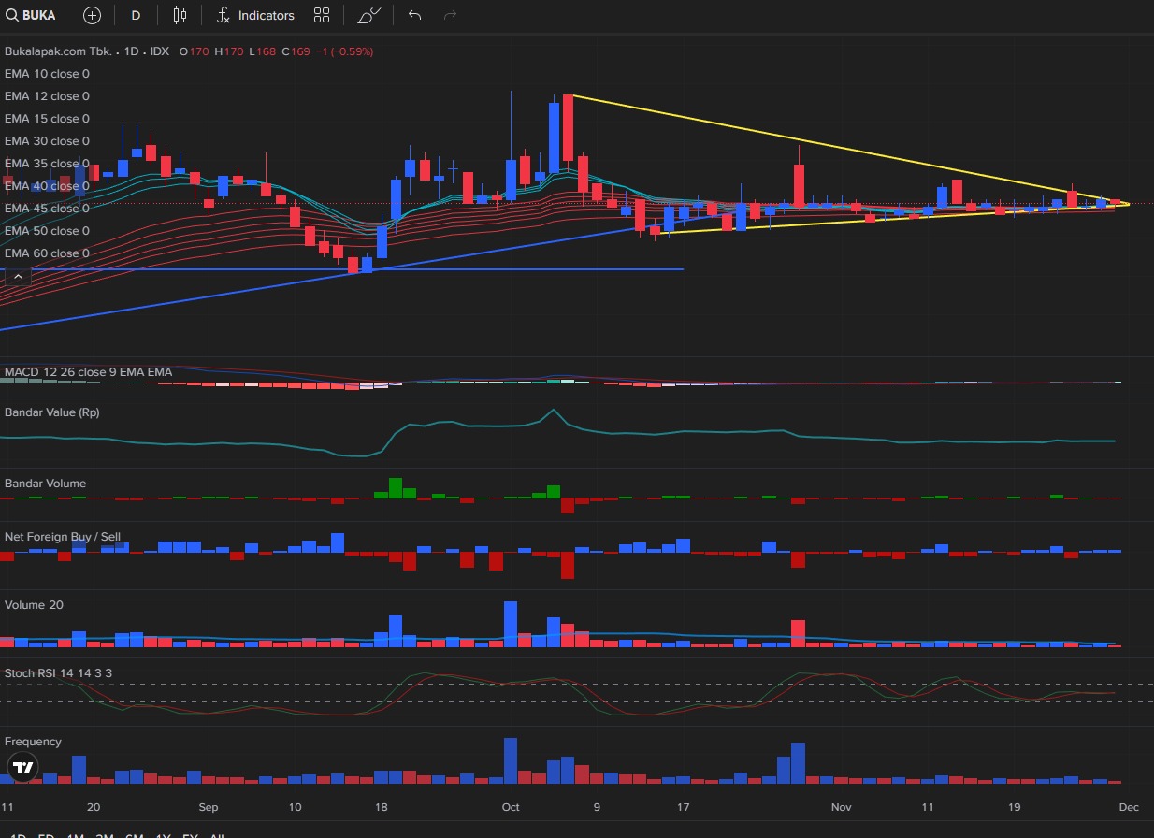
Task: Select the Bandar Volume pane label
Action: [x=45, y=484]
